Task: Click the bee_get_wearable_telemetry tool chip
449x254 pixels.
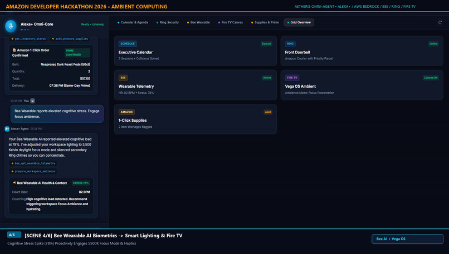Action: coord(33,163)
